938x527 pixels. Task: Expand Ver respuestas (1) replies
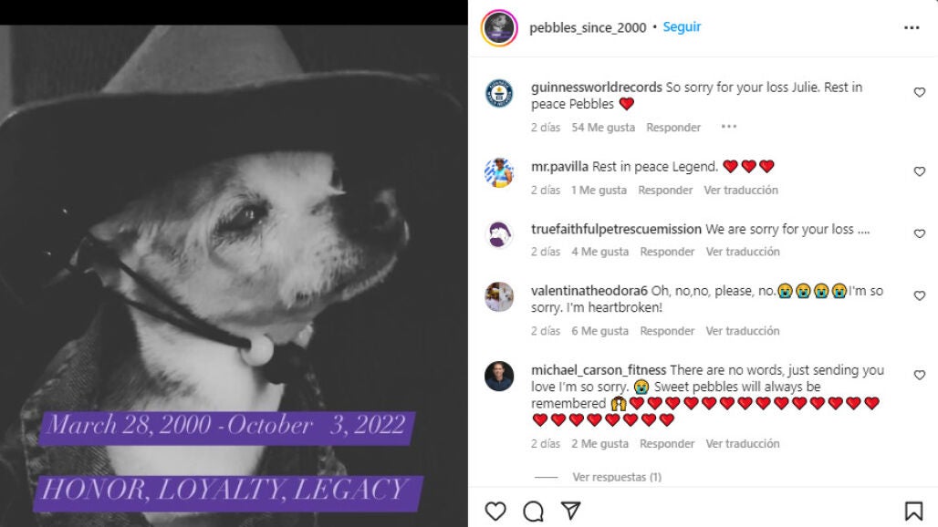coord(617,477)
